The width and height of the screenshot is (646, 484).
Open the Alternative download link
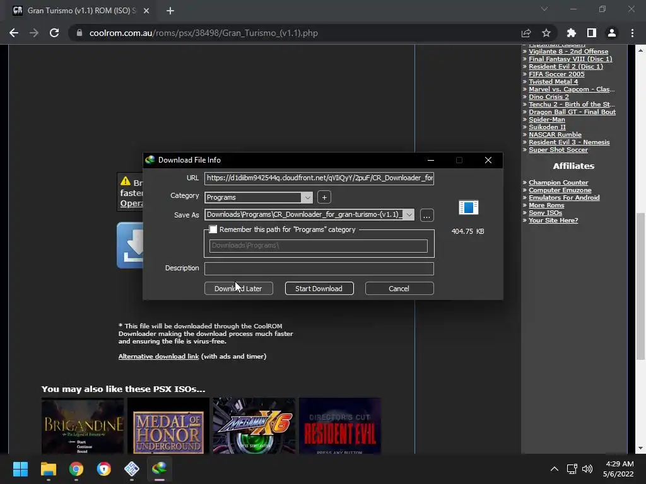[x=158, y=357]
